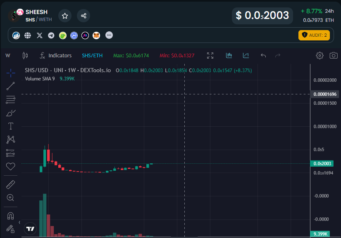Change the candlestick chart style
Viewport: 341px width, 238px height.
click(25, 56)
